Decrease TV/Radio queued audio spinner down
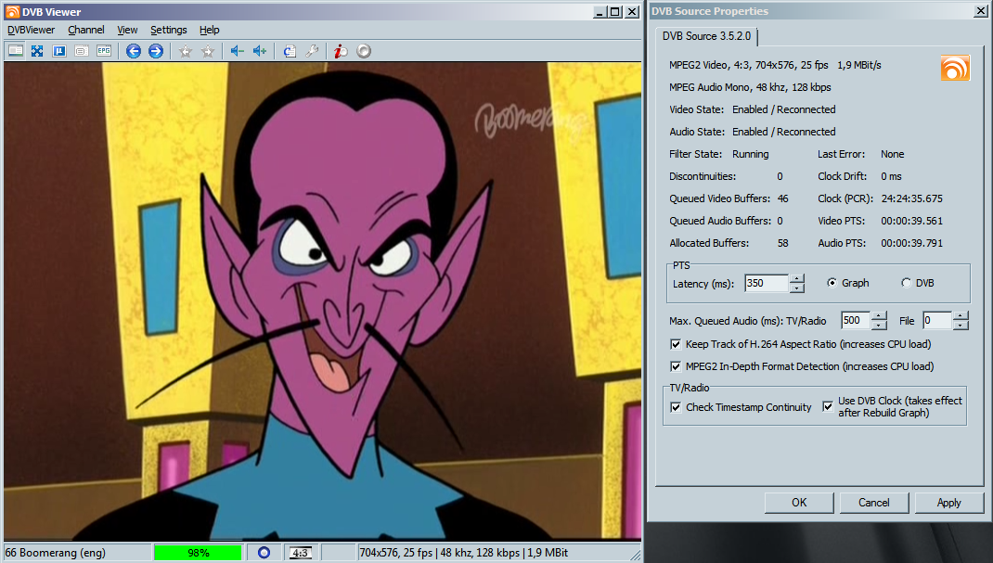This screenshot has height=563, width=993. click(879, 326)
